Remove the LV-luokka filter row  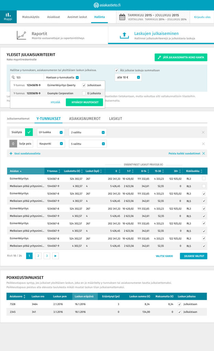coord(203,132)
